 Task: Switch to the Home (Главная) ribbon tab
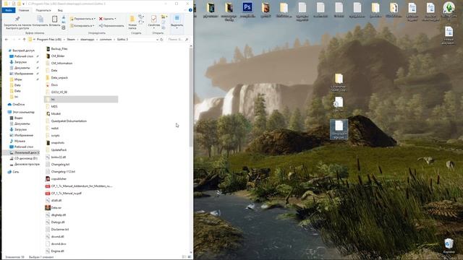coord(24,10)
